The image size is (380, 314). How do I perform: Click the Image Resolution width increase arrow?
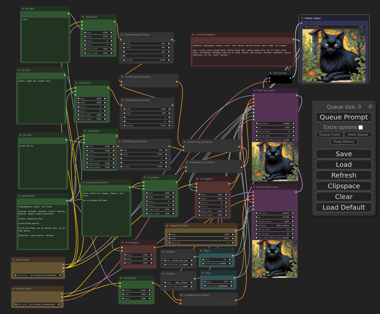(233, 234)
